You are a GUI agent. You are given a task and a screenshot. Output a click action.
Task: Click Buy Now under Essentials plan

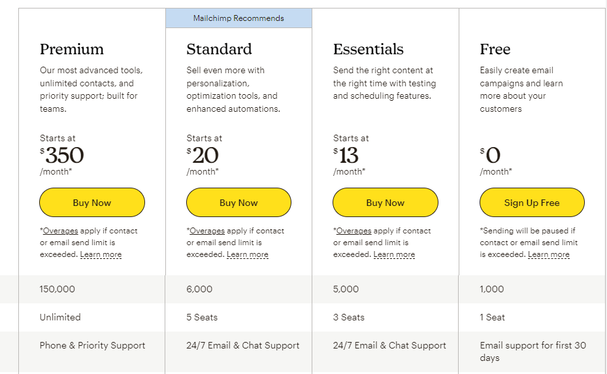coord(386,202)
